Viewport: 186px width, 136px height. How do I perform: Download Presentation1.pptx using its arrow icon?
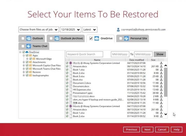[161, 93]
